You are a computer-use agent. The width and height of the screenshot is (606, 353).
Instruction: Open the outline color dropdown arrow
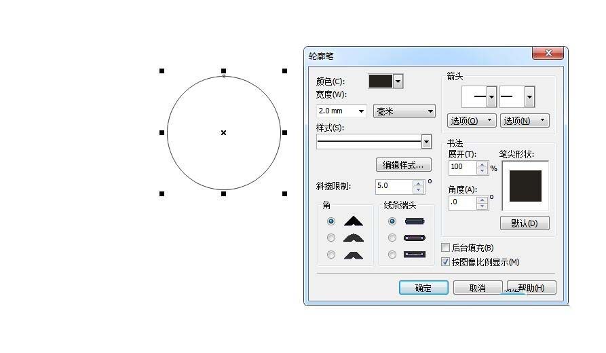click(x=398, y=81)
